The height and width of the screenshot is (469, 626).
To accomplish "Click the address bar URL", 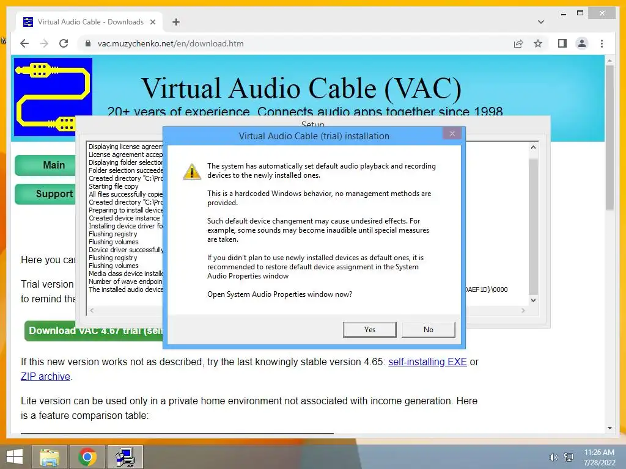I will (x=171, y=43).
